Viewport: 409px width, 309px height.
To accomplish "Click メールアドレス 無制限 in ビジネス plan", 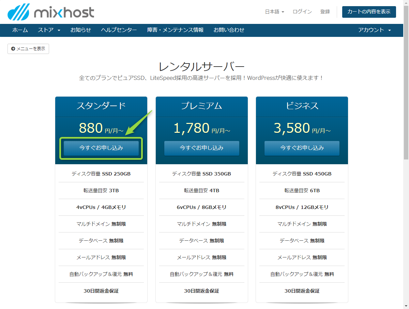I will click(x=302, y=257).
